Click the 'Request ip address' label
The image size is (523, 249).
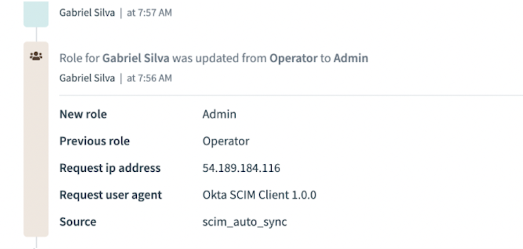(110, 168)
